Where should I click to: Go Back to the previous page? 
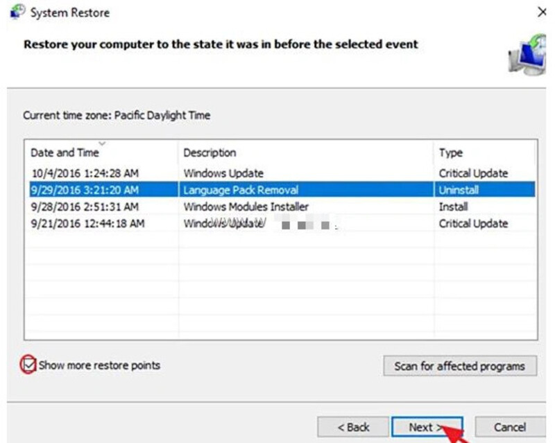pyautogui.click(x=353, y=427)
